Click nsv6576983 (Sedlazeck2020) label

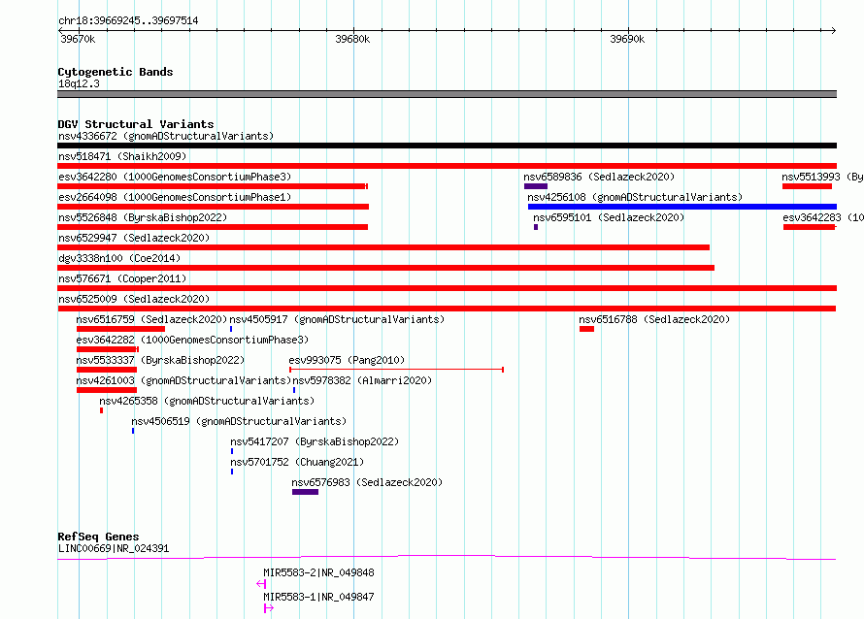click(x=367, y=482)
